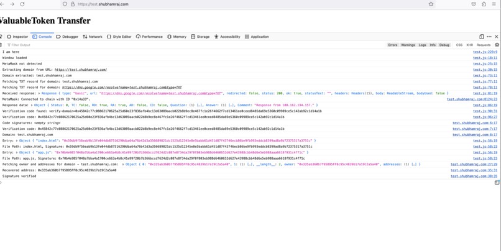Enable the Requests filter button
This screenshot has width=501, height=251.
click(x=484, y=45)
